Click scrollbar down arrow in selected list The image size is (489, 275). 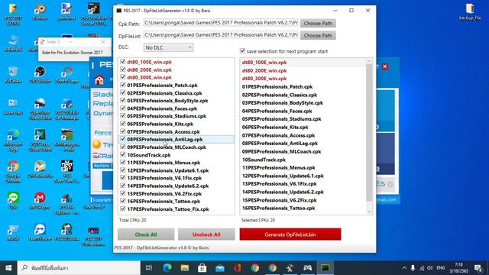point(369,212)
